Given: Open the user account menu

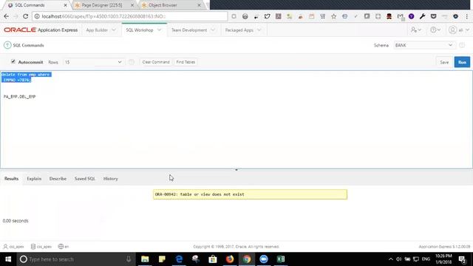Looking at the screenshot, I should [458, 30].
